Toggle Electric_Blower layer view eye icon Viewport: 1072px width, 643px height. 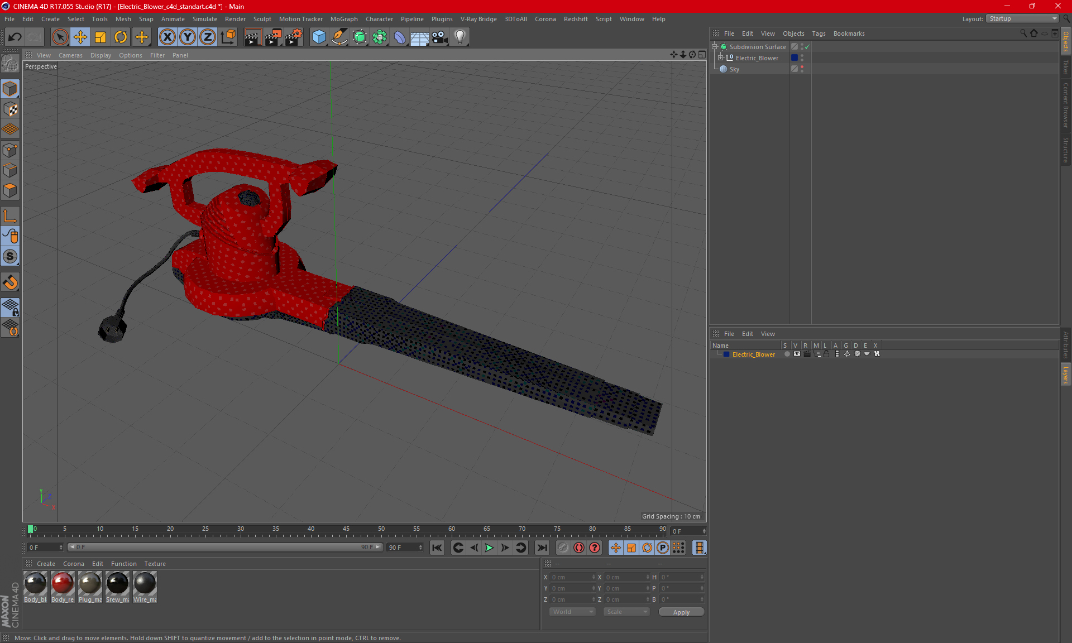(x=797, y=354)
